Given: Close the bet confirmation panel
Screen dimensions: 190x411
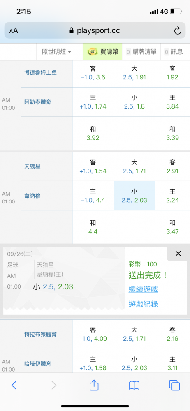Looking at the screenshot, I should click(178, 254).
